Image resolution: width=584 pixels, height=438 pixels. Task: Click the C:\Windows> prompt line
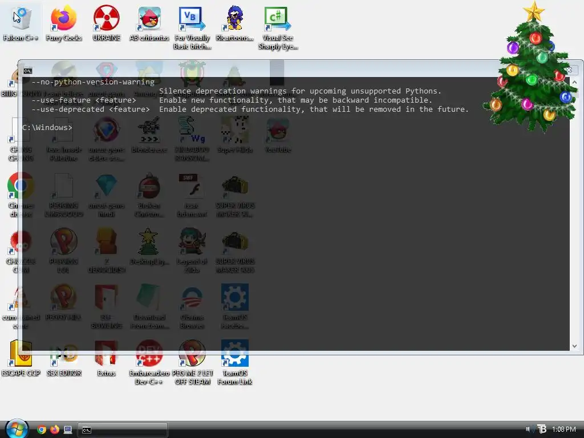(x=47, y=127)
